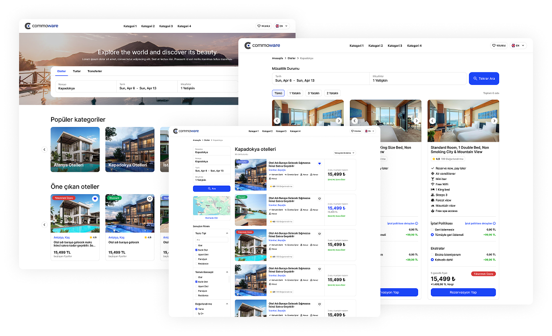Click previous arrow beside Popüler kategoriler cards
Image resolution: width=552 pixels, height=336 pixels.
(x=44, y=149)
